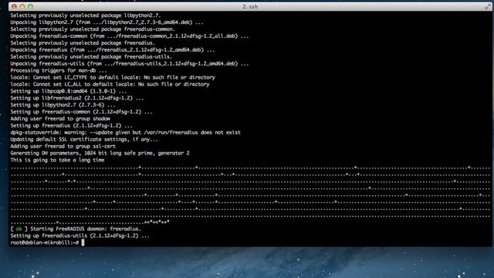
Task: Click the green zoom window button
Action: point(30,6)
